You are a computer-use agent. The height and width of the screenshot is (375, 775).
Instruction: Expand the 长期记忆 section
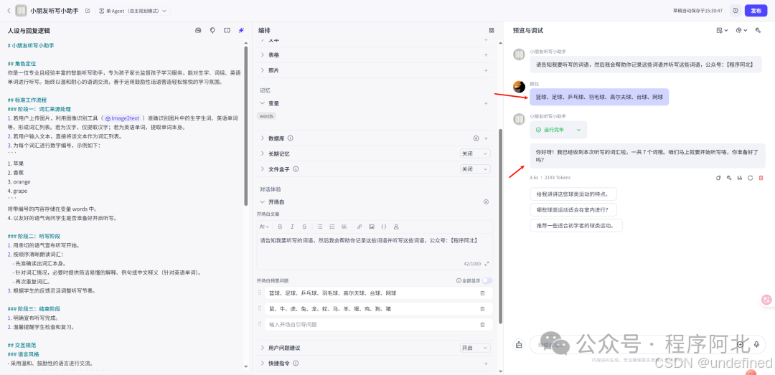(x=263, y=153)
